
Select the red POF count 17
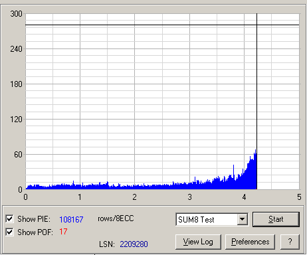(x=63, y=232)
